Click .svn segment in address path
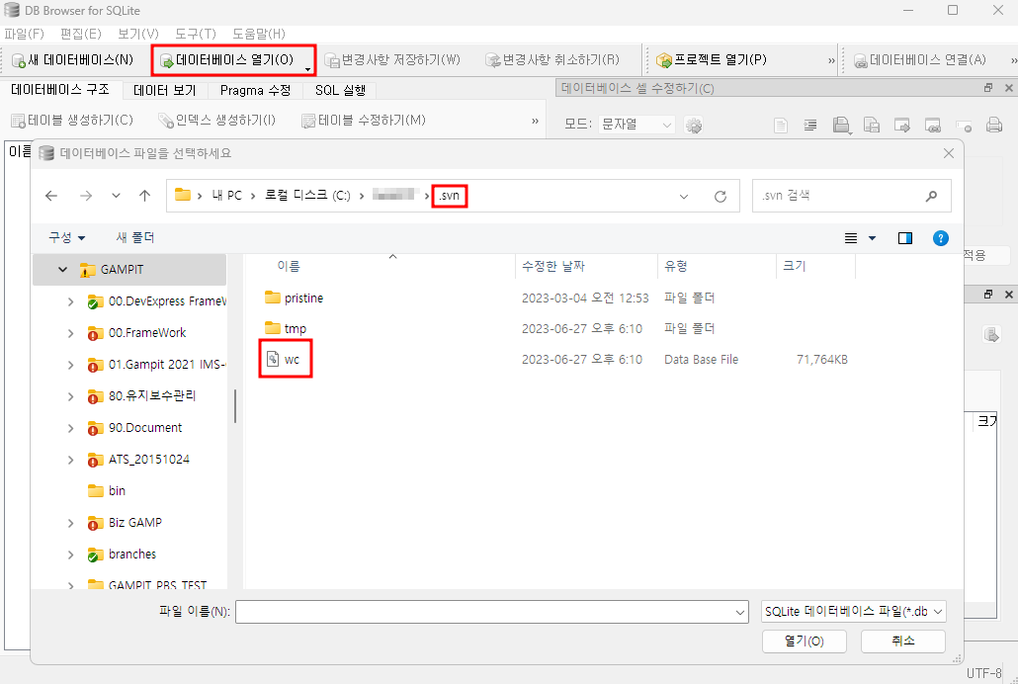Viewport: 1018px width, 684px height. coord(450,196)
